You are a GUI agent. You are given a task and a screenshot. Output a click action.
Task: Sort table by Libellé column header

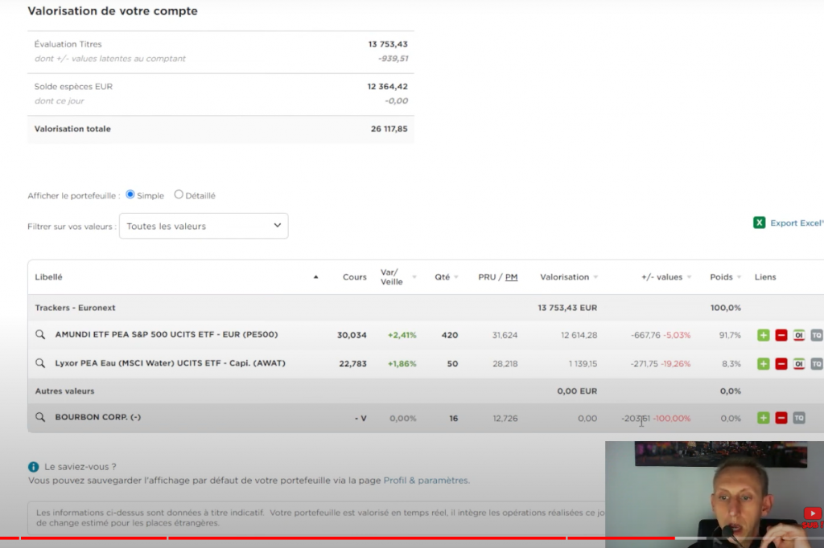pyautogui.click(x=48, y=277)
